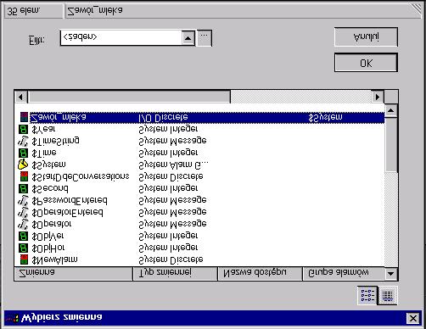This screenshot has height=329, width=426.
Task: Select System Message type in $TimeString row
Action: coord(172,141)
